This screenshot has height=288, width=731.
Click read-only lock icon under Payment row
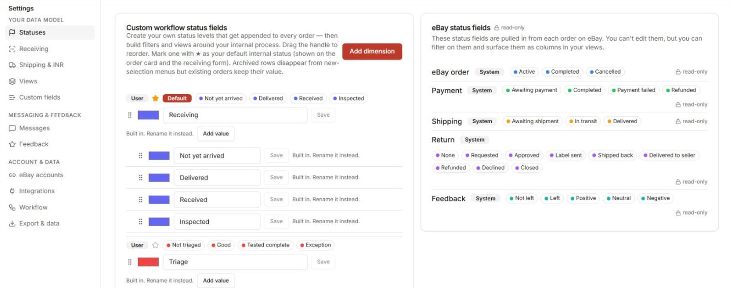point(678,105)
